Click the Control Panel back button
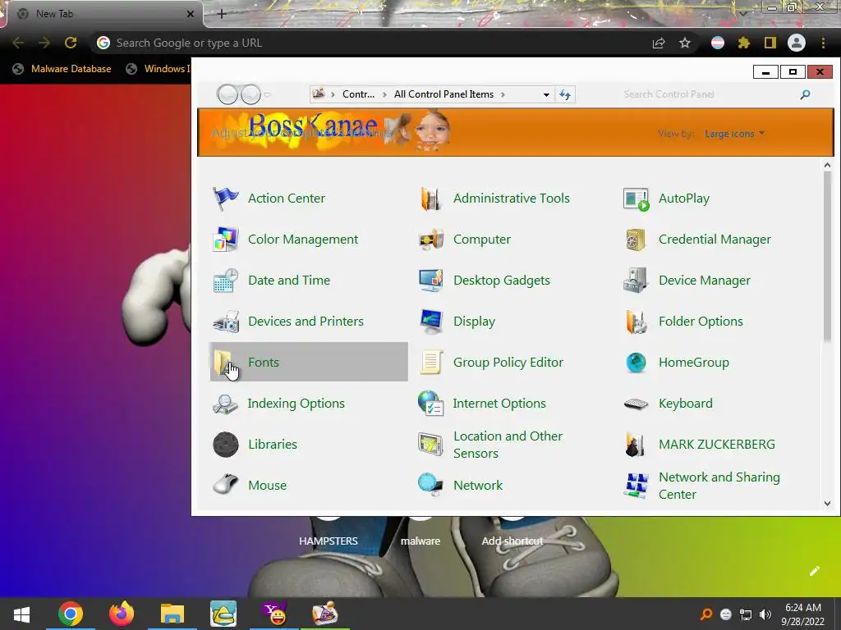The height and width of the screenshot is (630, 841). (227, 95)
